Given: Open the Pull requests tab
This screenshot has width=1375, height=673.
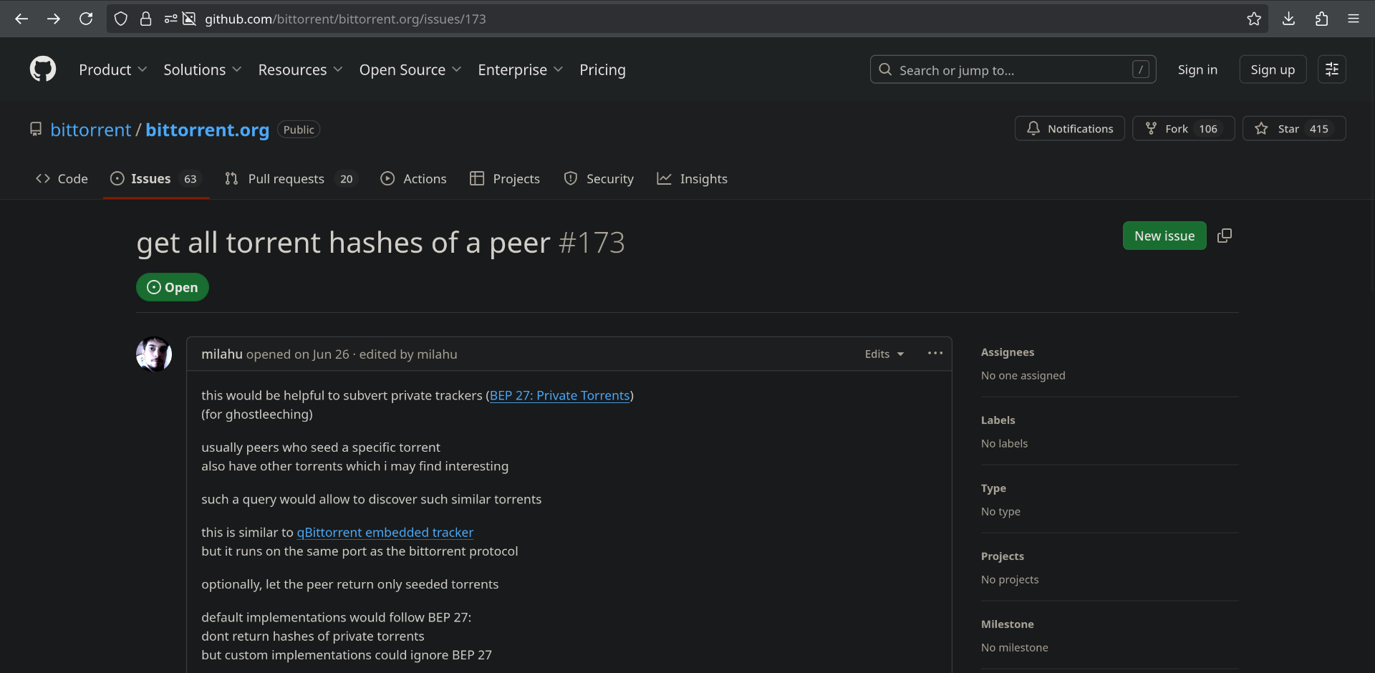Looking at the screenshot, I should point(291,178).
